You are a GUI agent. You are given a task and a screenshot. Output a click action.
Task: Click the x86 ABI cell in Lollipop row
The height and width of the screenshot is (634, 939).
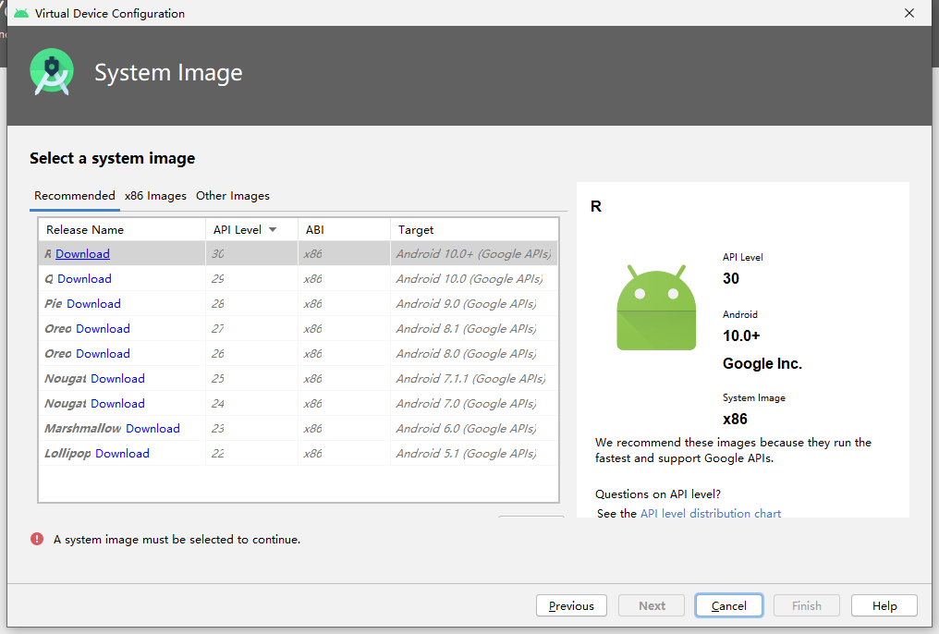[344, 454]
